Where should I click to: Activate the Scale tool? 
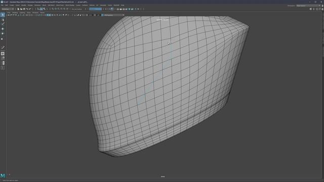[x=3, y=39]
